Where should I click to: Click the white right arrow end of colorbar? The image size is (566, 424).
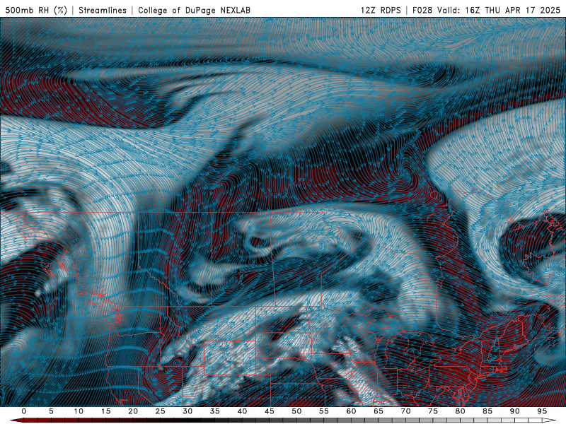point(549,420)
